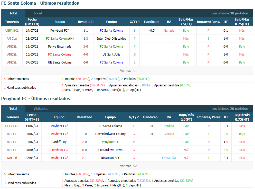Click Ganada in the Haverfordwest County row
Screen dimensions: 255x189
pyautogui.click(x=169, y=134)
